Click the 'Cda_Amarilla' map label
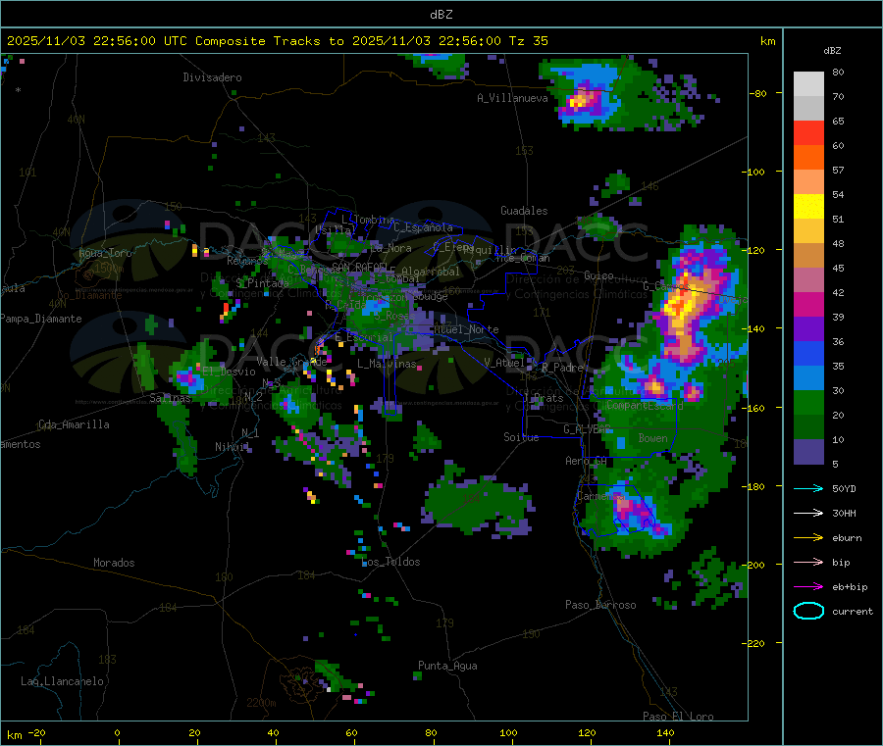 [74, 424]
